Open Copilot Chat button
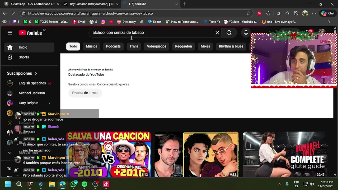This screenshot has height=190, width=338. point(328,13)
